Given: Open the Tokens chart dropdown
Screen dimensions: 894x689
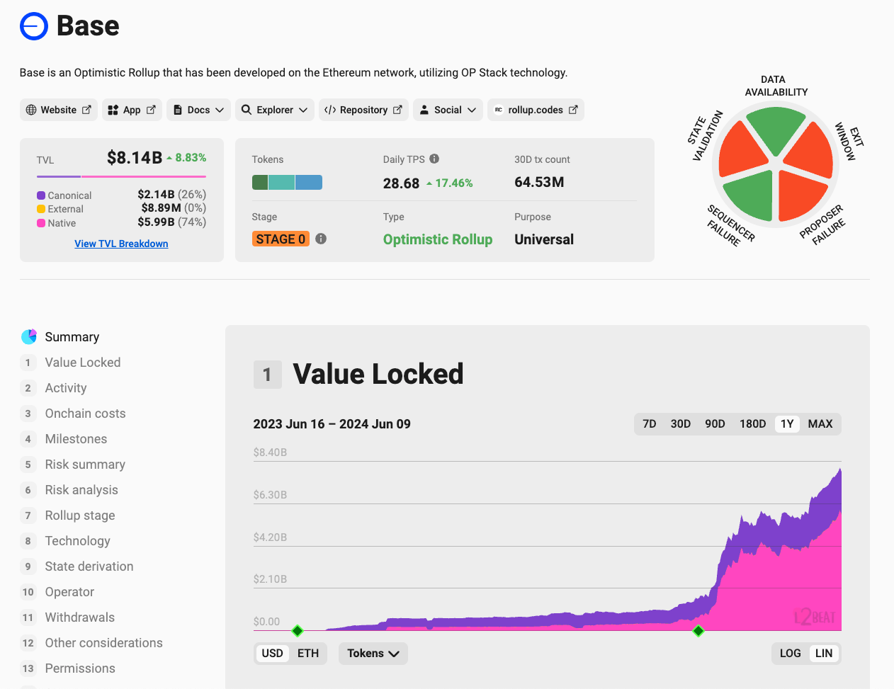Looking at the screenshot, I should tap(373, 653).
